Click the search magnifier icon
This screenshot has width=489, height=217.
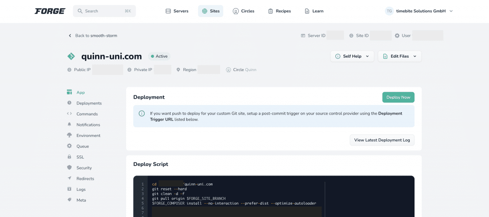[80, 11]
